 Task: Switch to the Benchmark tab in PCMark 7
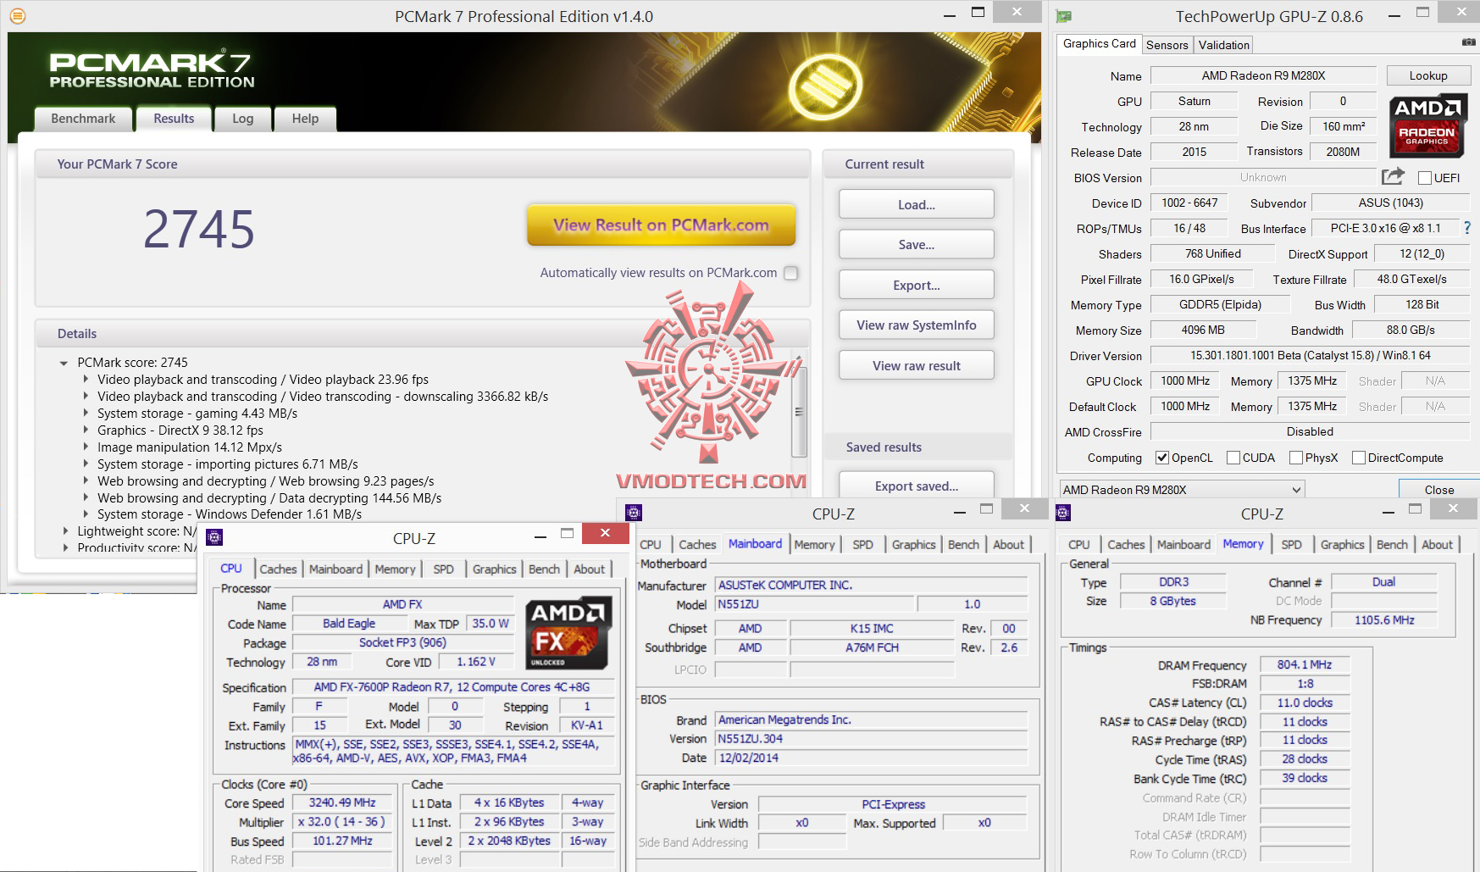click(x=83, y=119)
